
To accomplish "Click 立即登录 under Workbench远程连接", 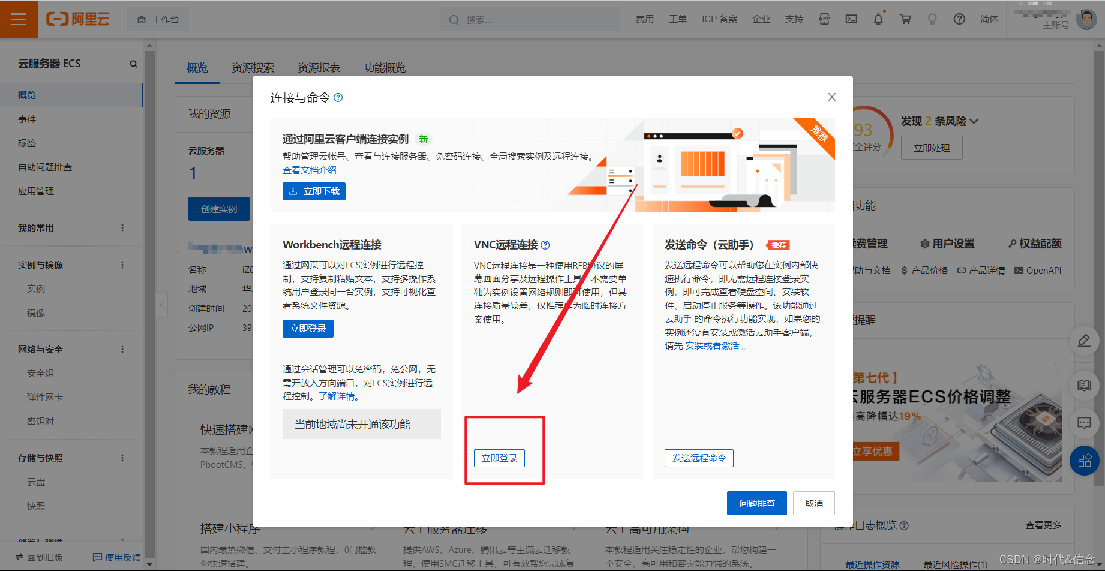I will [308, 329].
